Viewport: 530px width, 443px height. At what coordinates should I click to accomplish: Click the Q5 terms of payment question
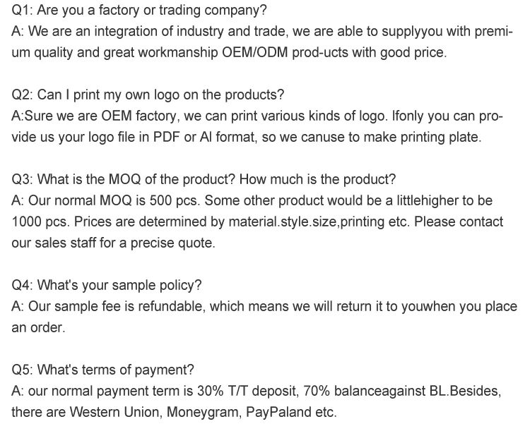[103, 370]
